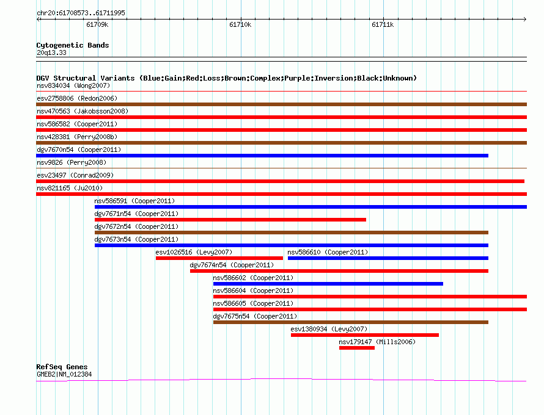Select the nsv821165 (Ju2010) red bar
544x415 pixels.
pyautogui.click(x=281, y=194)
